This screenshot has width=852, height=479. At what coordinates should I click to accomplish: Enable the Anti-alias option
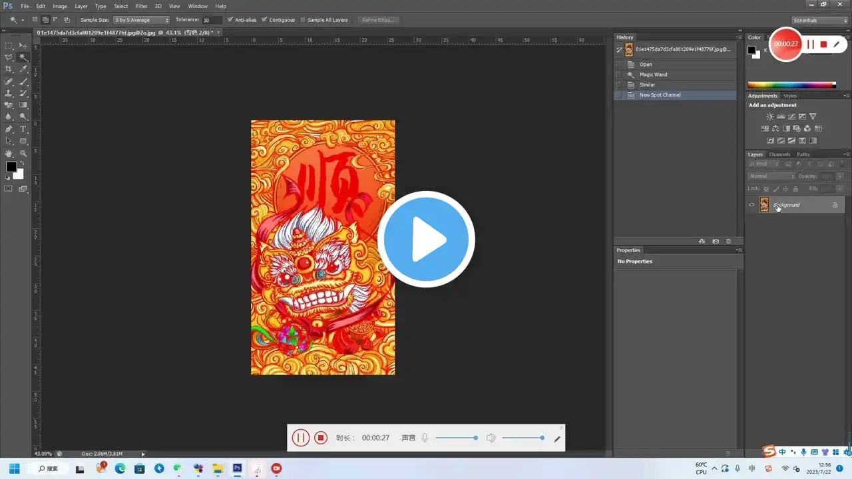pyautogui.click(x=230, y=19)
